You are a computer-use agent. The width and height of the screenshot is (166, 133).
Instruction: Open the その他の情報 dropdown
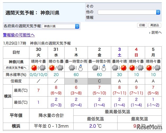129,12
